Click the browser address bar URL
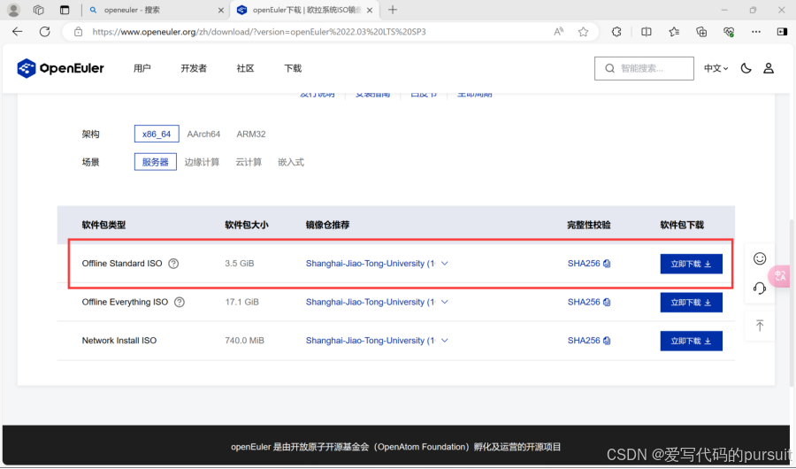Viewport: 796px width, 469px height. [x=259, y=32]
